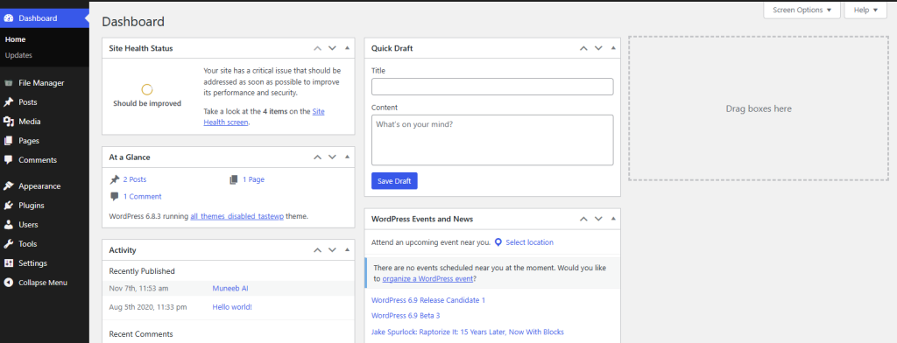Move Quick Draft box up

[583, 48]
